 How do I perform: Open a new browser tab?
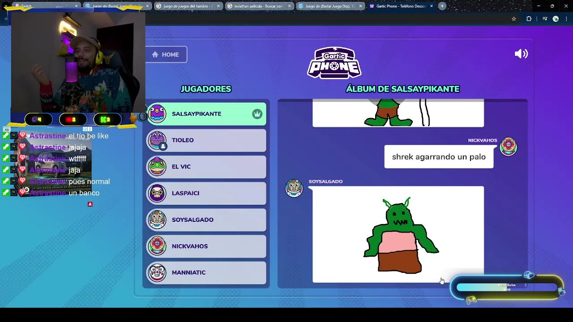442,6
